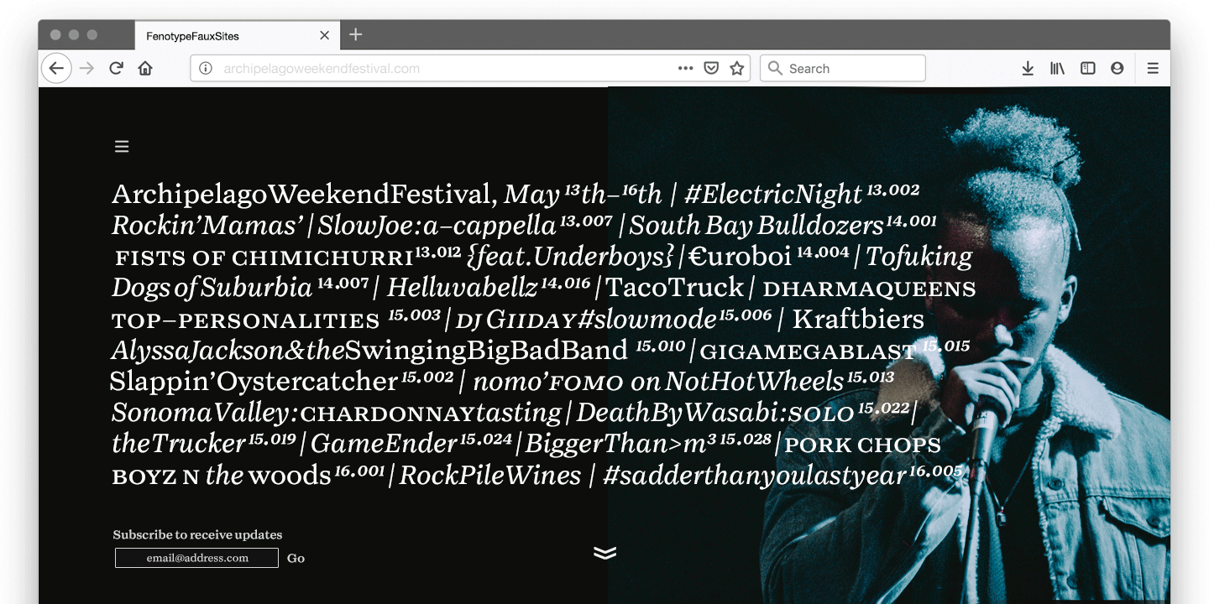1209x604 pixels.
Task: Open the website hamburger navigation menu
Action: 122,147
